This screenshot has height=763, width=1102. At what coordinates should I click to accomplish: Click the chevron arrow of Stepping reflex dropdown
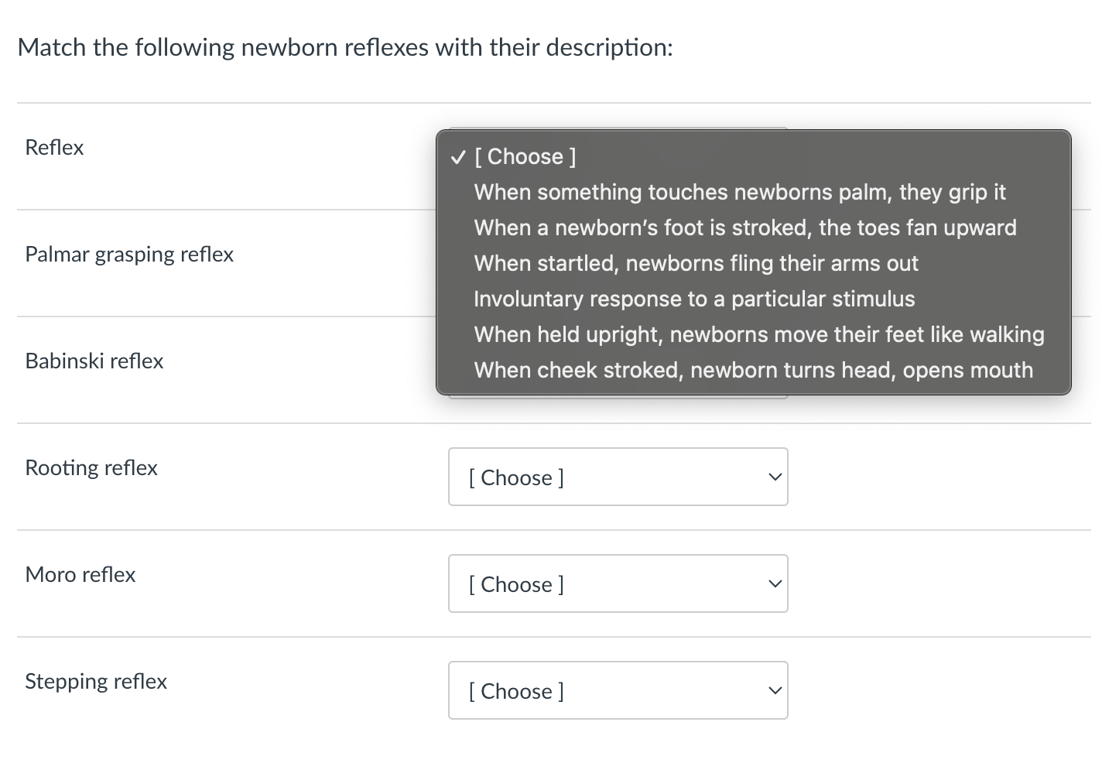pos(774,691)
